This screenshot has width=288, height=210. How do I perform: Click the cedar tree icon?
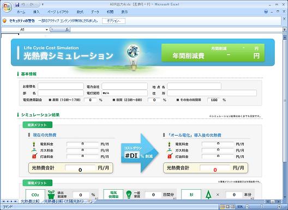[x=208, y=195]
